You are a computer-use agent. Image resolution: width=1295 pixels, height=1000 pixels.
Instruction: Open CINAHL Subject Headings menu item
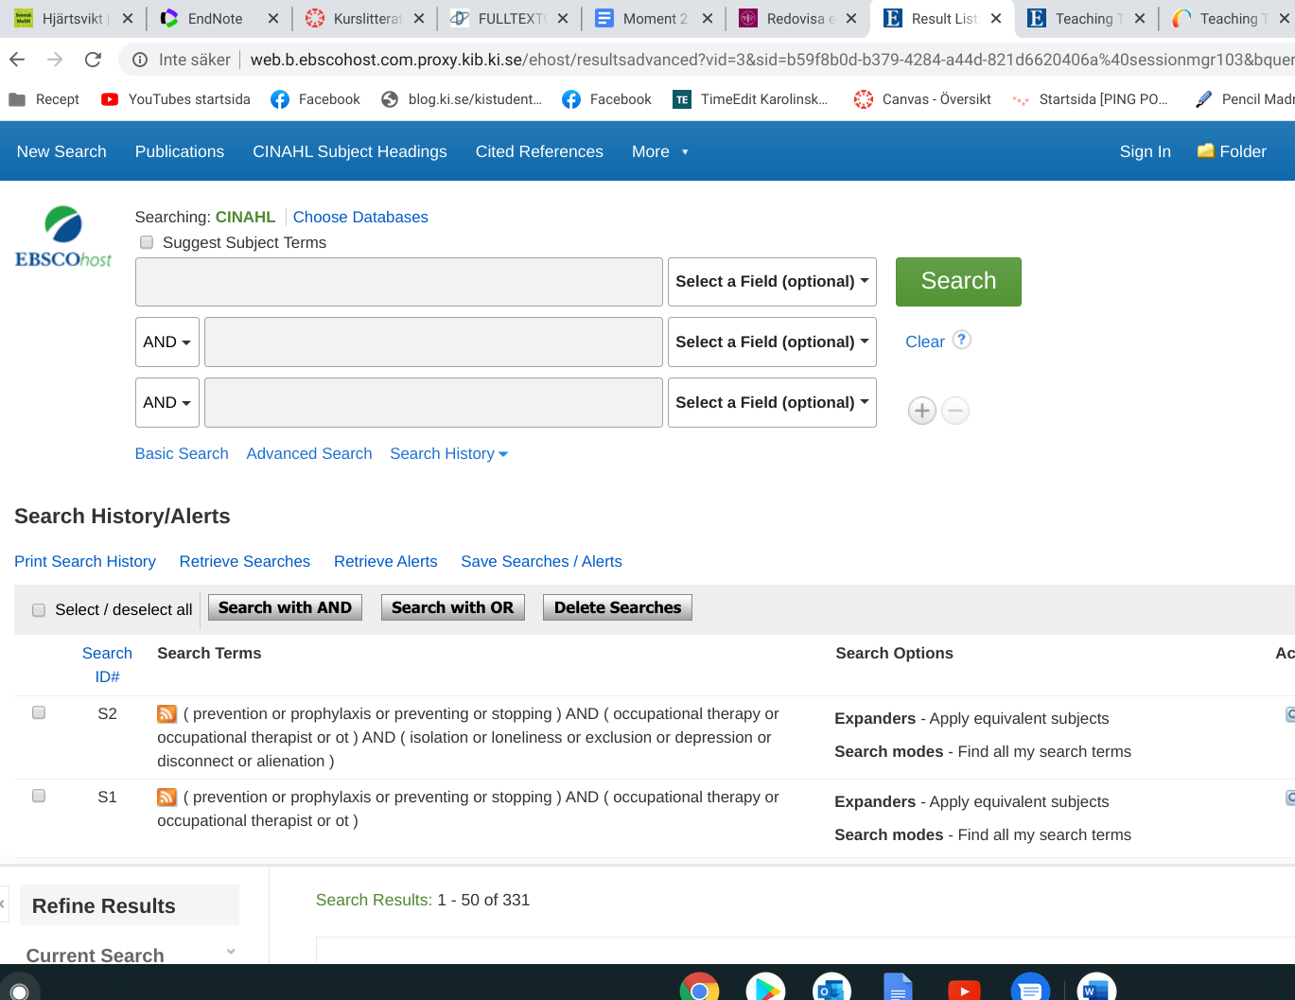[349, 151]
